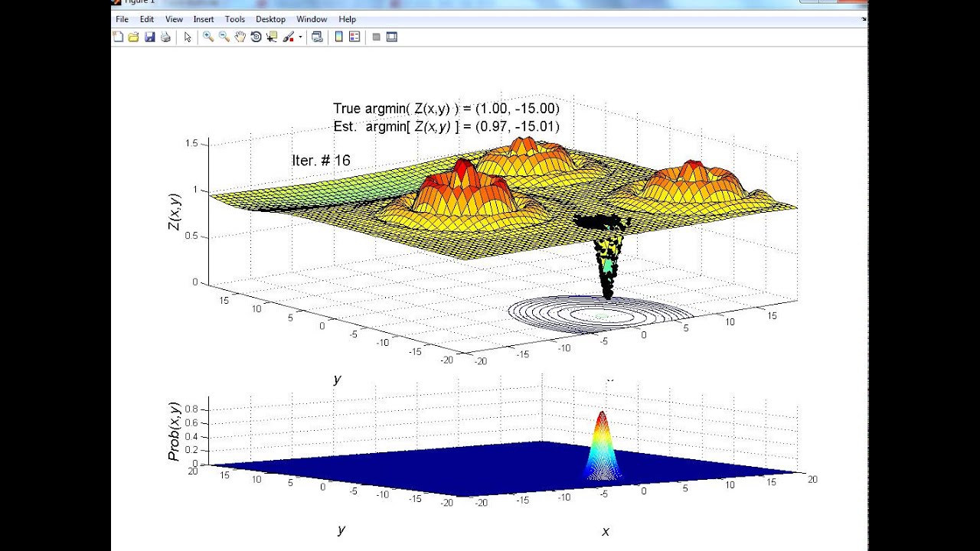Click the dock figure arrow beside the menu bar

pos(864,19)
